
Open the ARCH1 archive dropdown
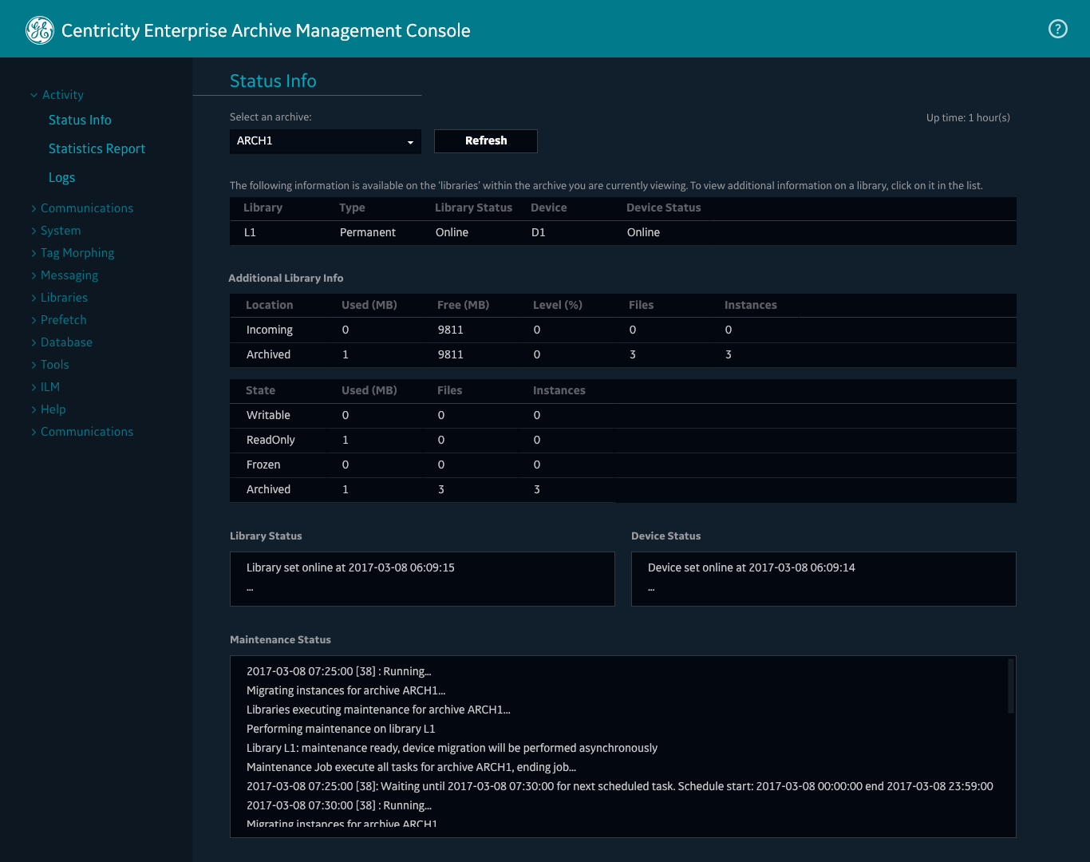pyautogui.click(x=326, y=141)
